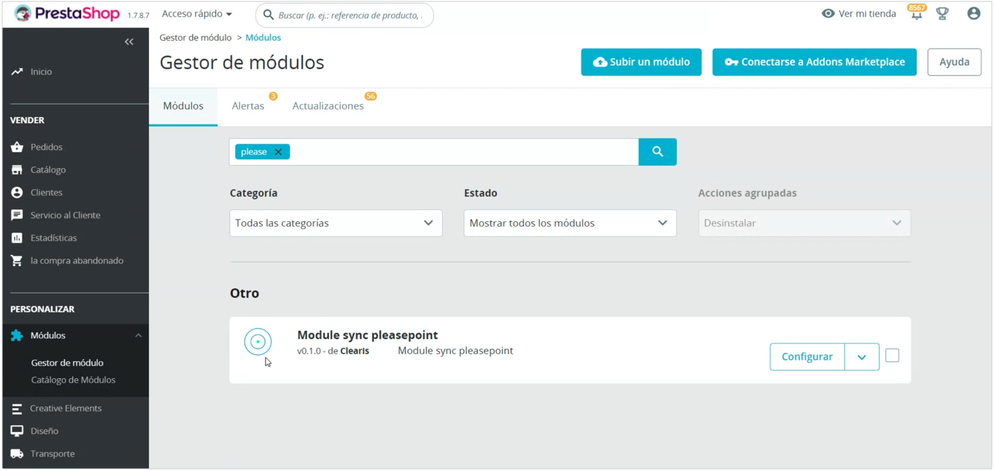Switch to the Actualizaciones tab

(328, 106)
